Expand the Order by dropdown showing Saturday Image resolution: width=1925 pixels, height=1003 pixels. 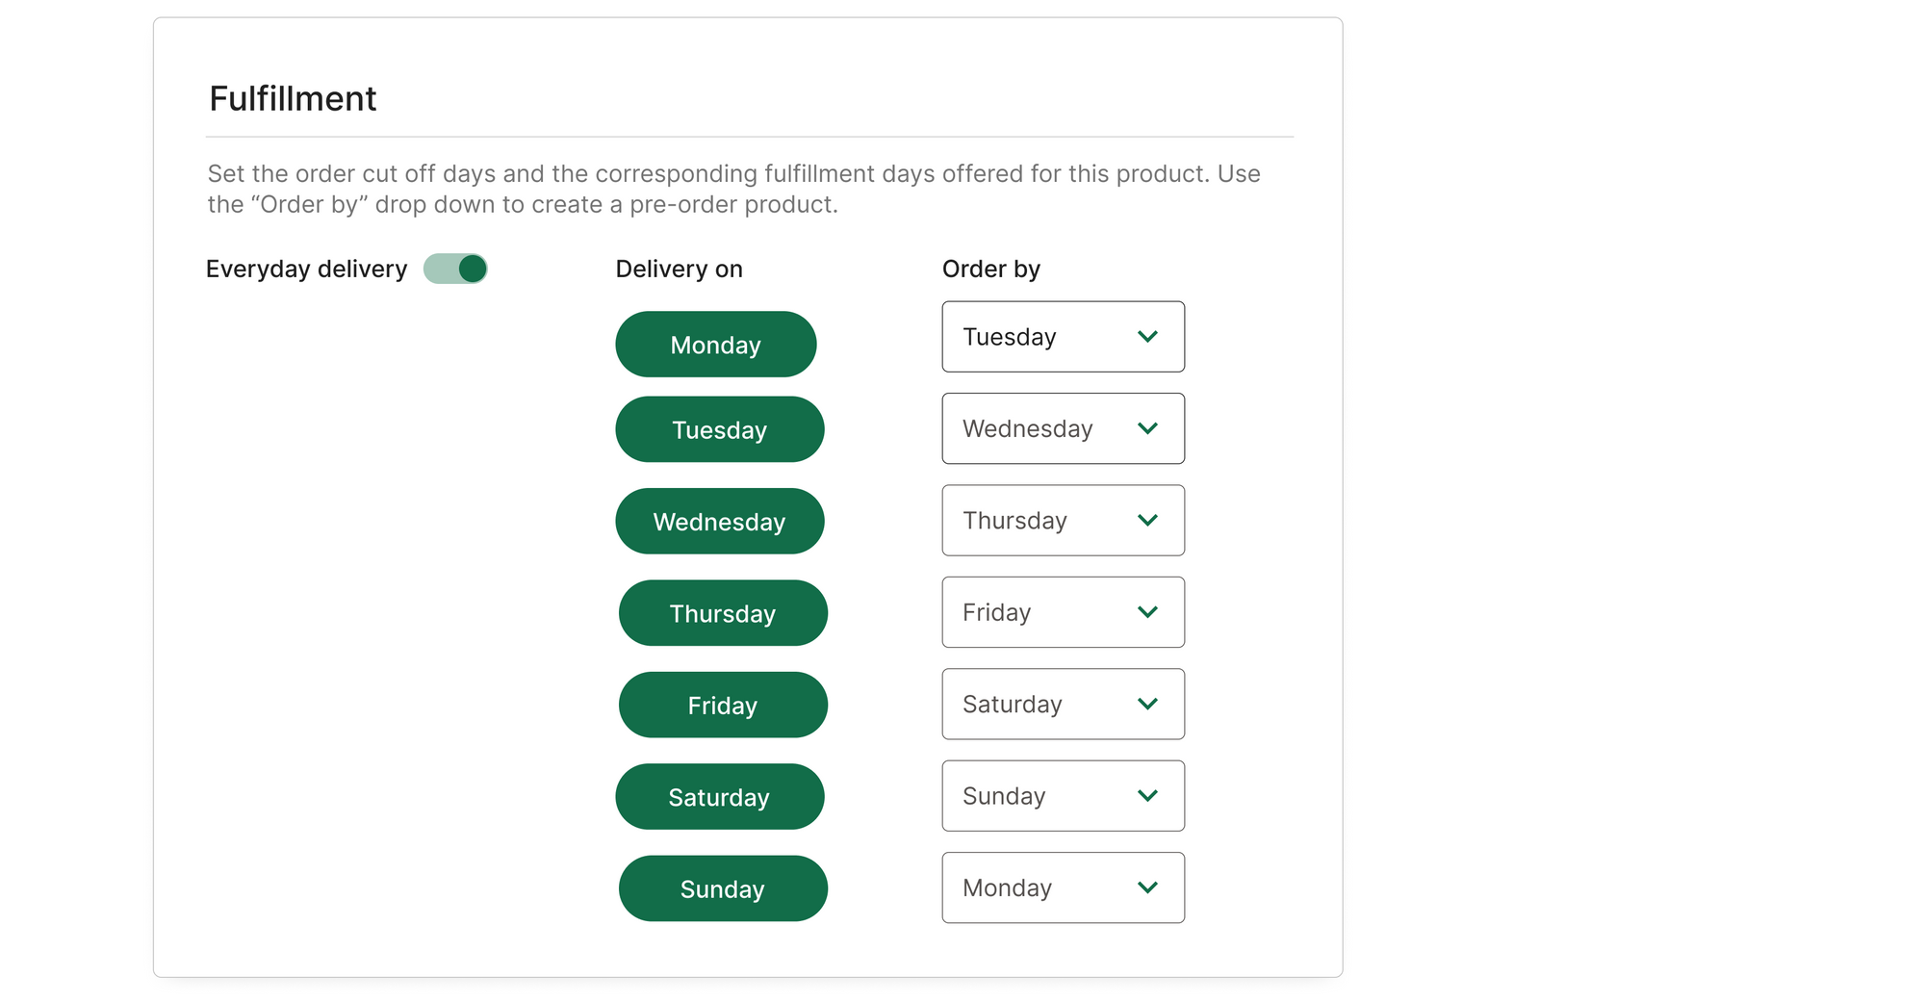point(1064,705)
